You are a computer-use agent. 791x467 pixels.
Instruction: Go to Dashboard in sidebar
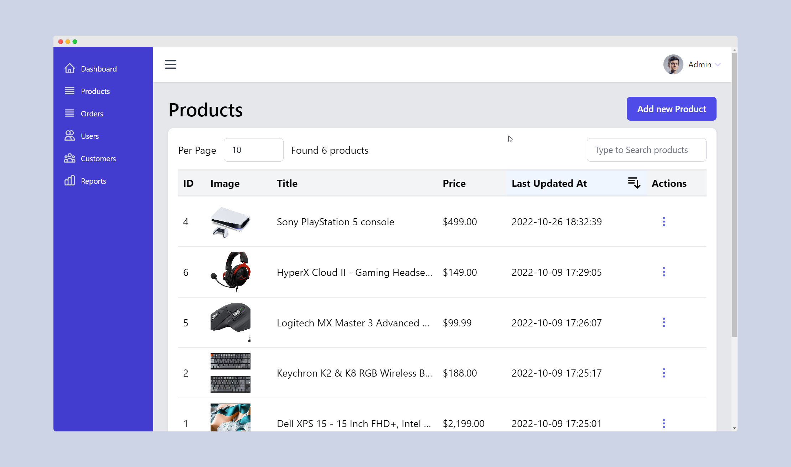[99, 69]
